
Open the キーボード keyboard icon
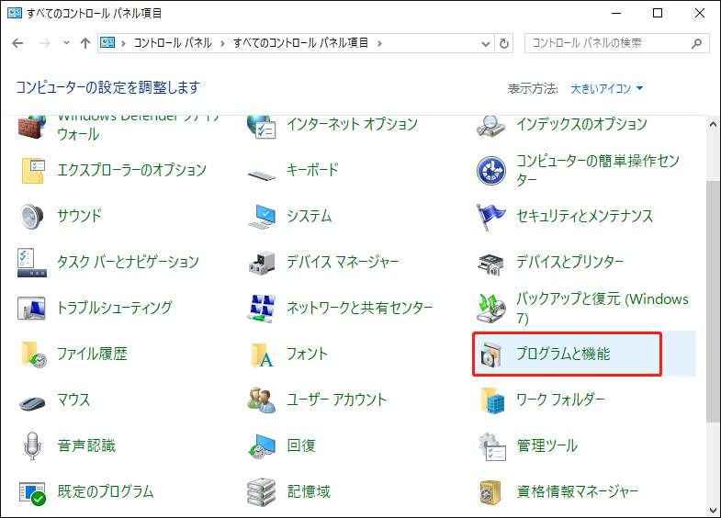click(262, 175)
